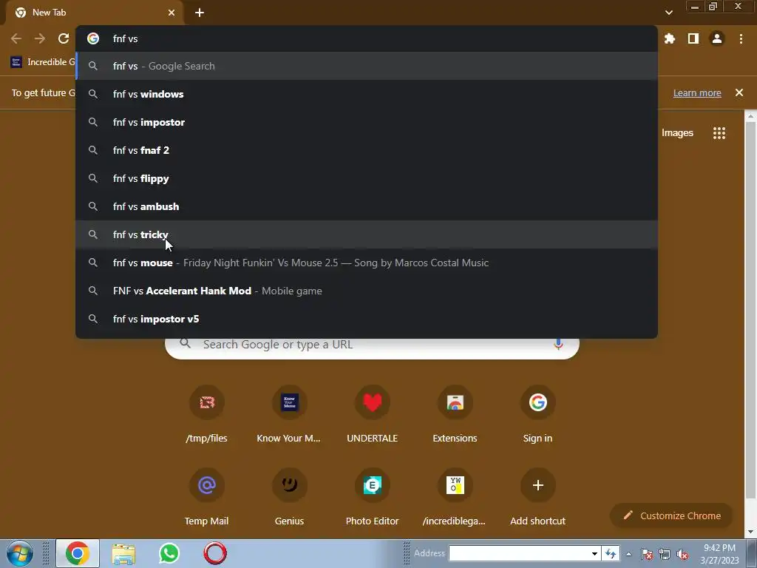Open Opera from the taskbar

[x=215, y=553]
